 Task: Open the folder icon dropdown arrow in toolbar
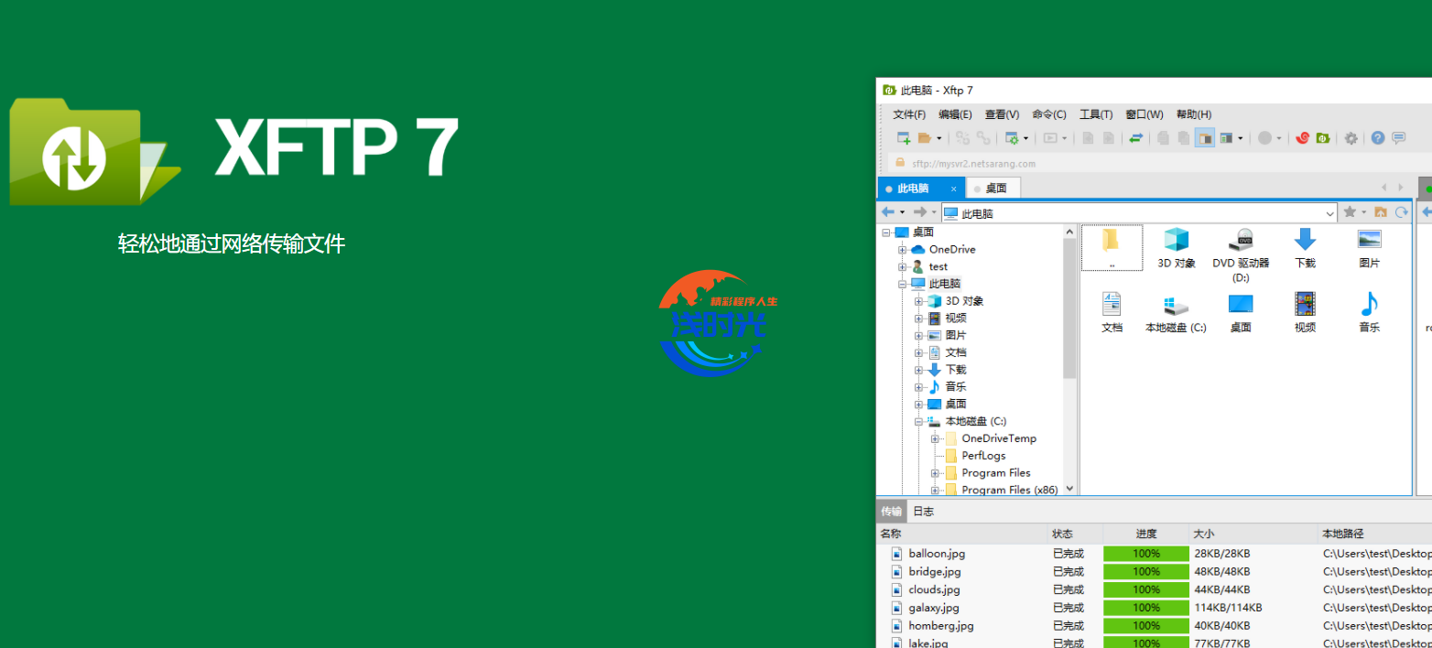click(938, 139)
